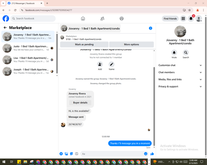Go back in browser history
The width and height of the screenshot is (207, 165).
click(x=4, y=10)
